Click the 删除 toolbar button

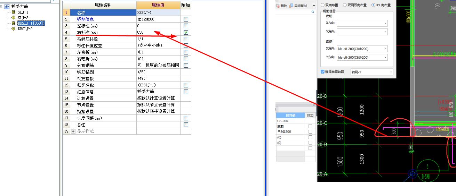[x=281, y=6]
